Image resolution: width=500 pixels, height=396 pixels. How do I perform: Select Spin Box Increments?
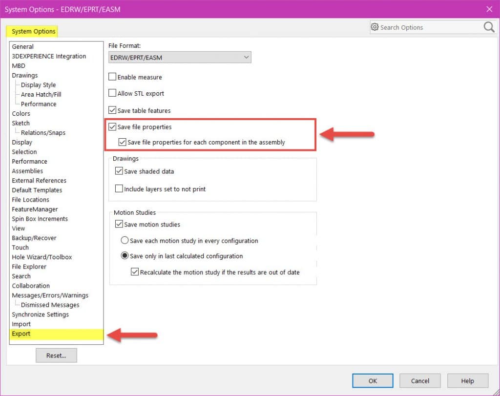coord(40,219)
